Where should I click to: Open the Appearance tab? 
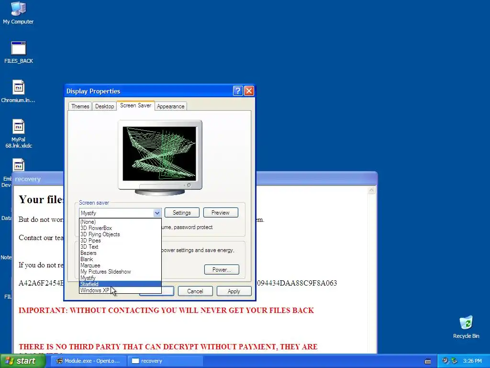pyautogui.click(x=171, y=106)
